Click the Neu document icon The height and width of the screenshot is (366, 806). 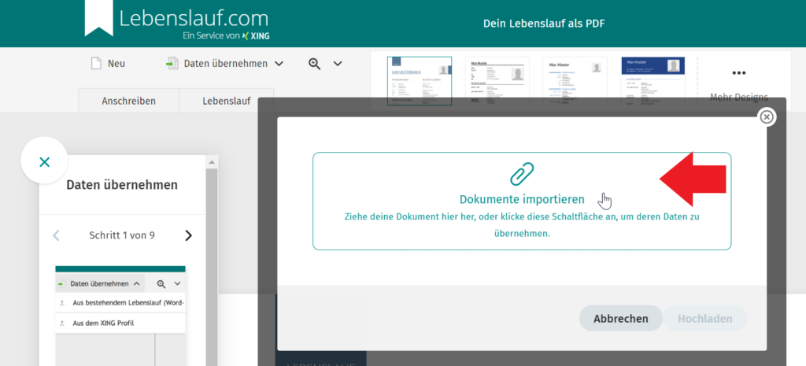(96, 63)
